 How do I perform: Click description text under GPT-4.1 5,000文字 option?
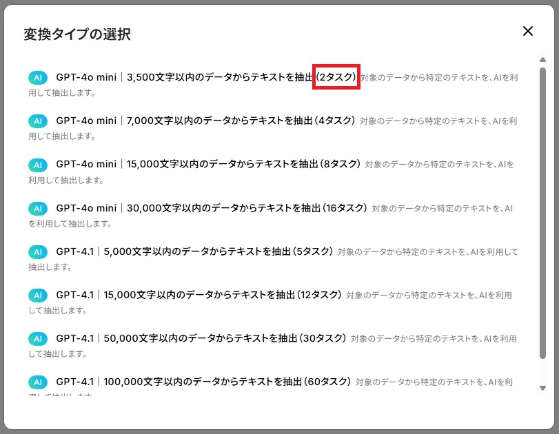click(x=273, y=260)
